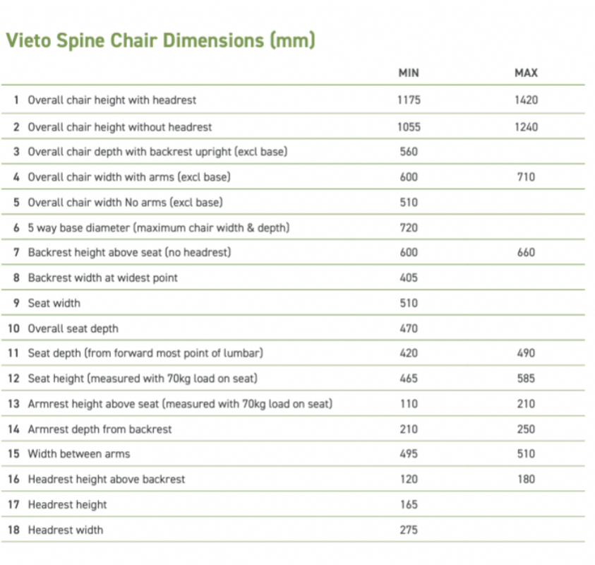595x565 pixels.
Task: Select the 470 overall seat depth value
Action: (409, 328)
